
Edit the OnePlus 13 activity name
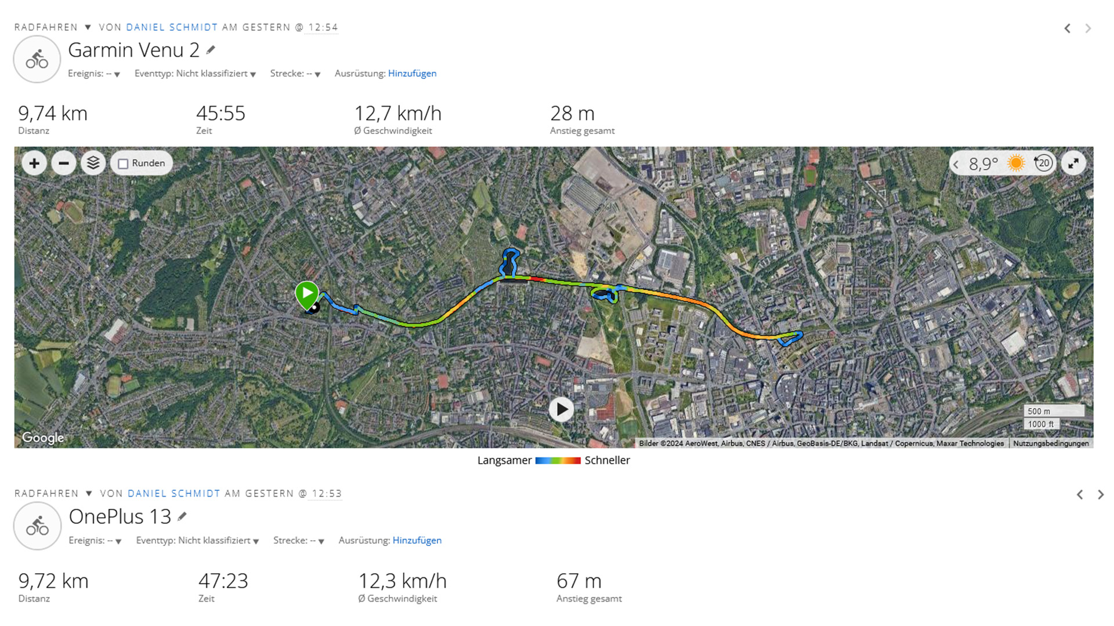[x=182, y=516]
